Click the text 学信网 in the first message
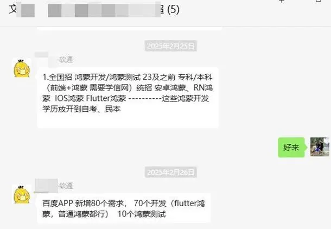Viewport: 331px width, 229px height. [117, 87]
